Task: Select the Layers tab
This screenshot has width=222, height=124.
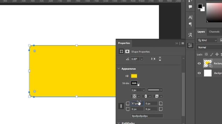Action: pyautogui.click(x=201, y=32)
